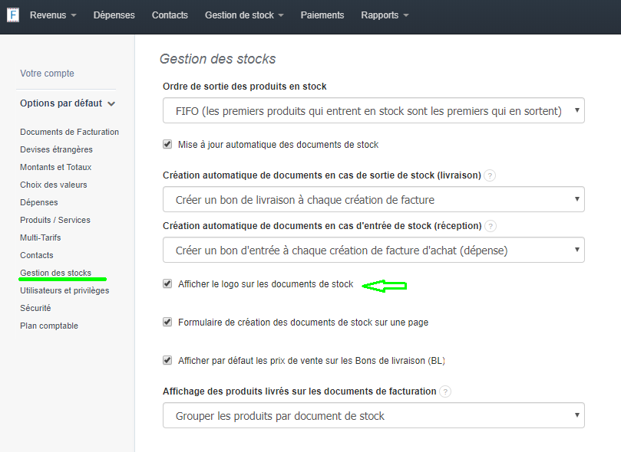Screen dimensions: 621x452
Task: Open the FIFO stock order dropdown
Action: tap(374, 111)
